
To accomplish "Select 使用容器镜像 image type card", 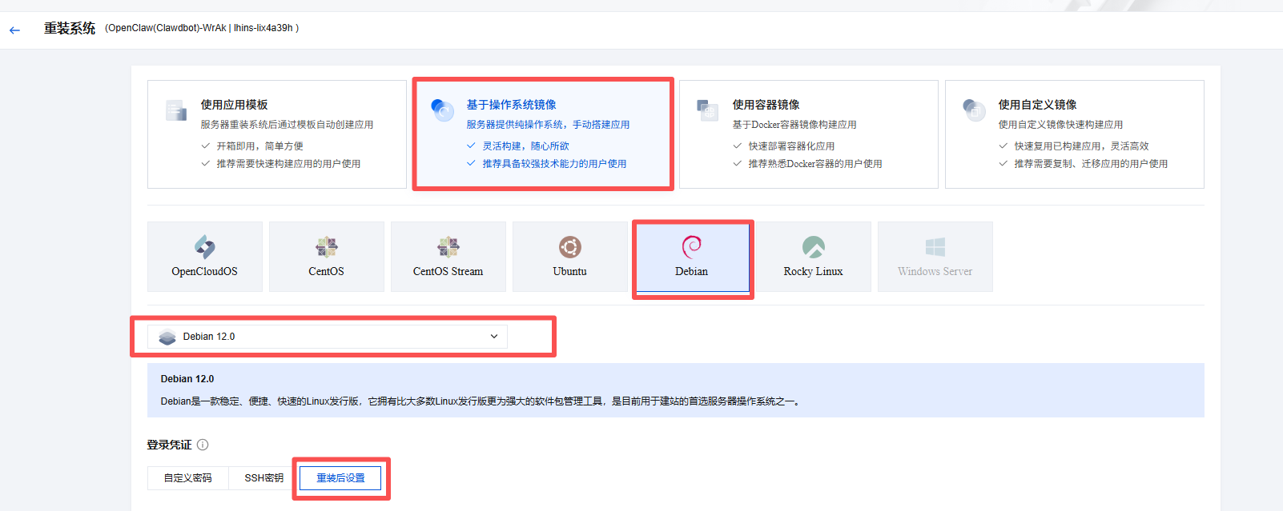I will [809, 134].
